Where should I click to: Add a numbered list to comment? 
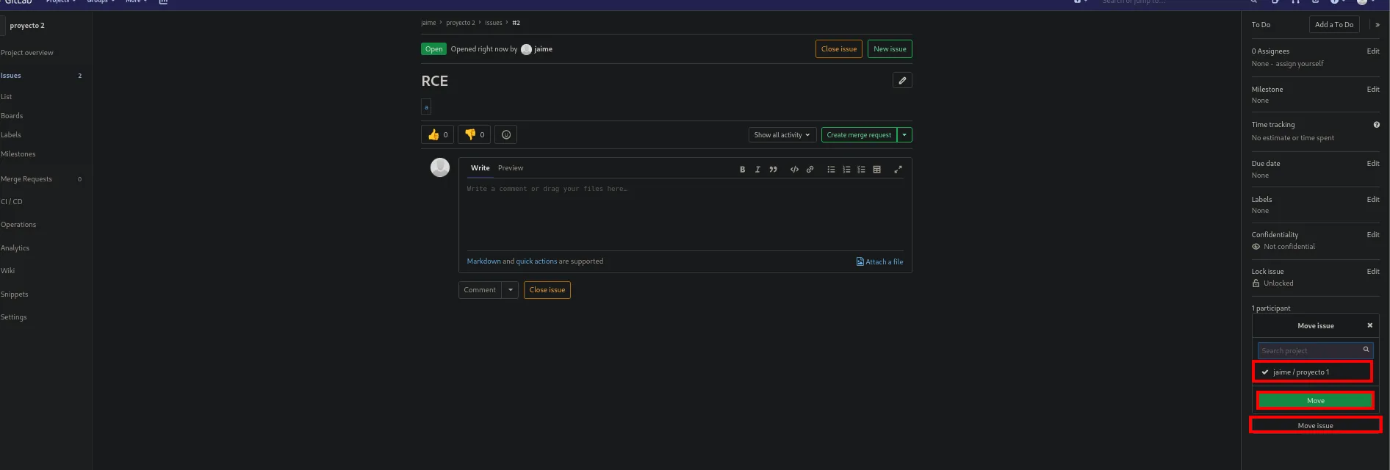[846, 170]
